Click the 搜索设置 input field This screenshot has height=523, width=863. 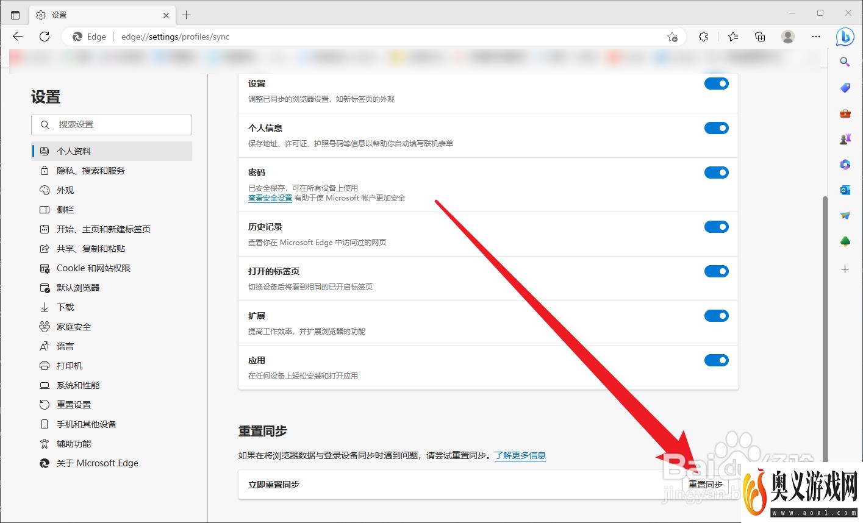(x=112, y=124)
